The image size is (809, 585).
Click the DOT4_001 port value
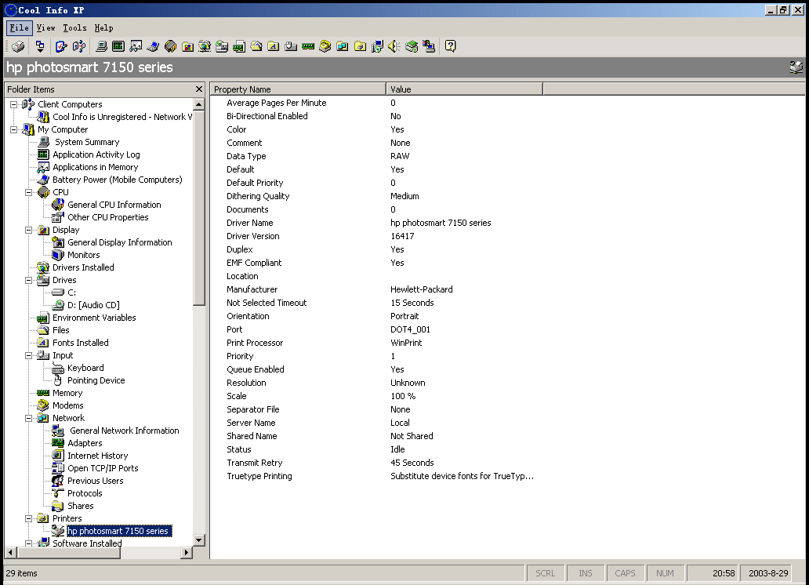[410, 329]
